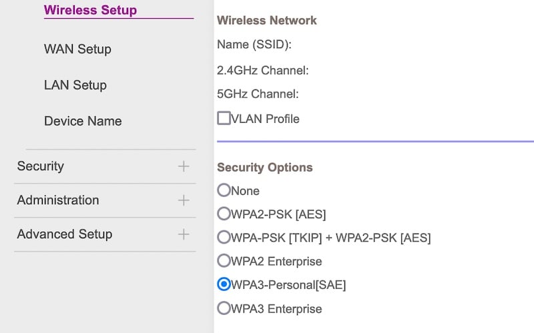Click the plus icon beside Administration
Viewport: 534px width, 333px height.
tap(184, 200)
